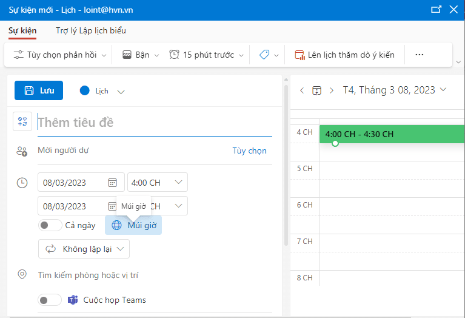The image size is (465, 318).
Task: Click the go-to-today calendar icon
Action: click(316, 90)
